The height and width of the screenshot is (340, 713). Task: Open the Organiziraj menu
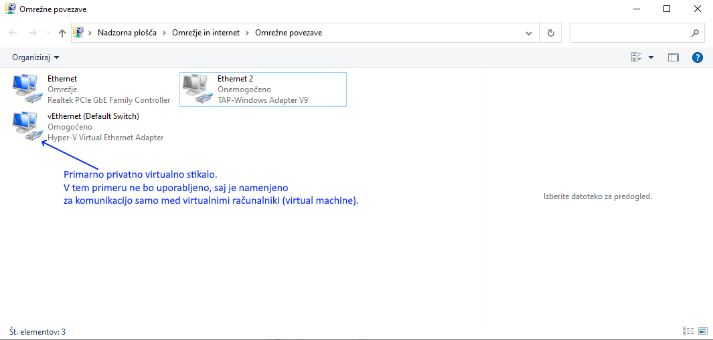[35, 57]
